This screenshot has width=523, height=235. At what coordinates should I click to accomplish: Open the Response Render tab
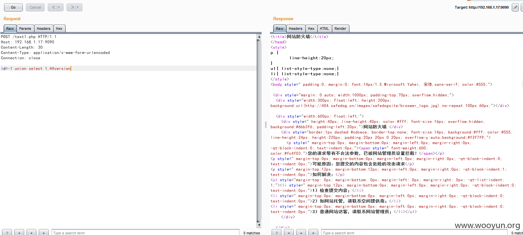pyautogui.click(x=340, y=29)
